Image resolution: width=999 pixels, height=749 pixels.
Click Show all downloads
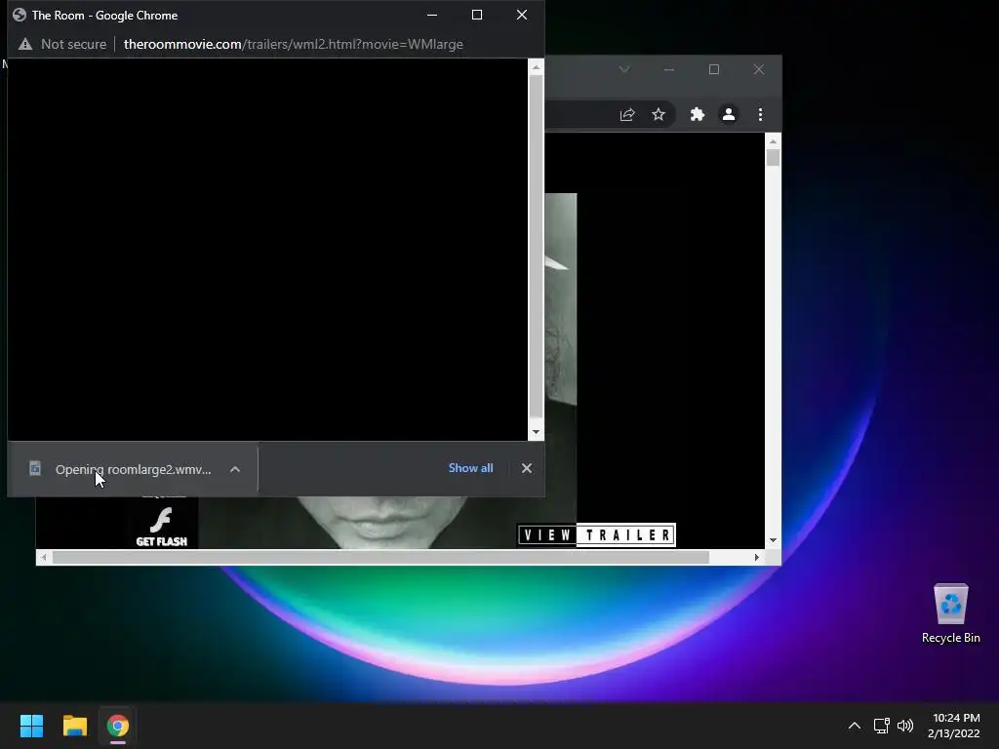click(x=470, y=468)
